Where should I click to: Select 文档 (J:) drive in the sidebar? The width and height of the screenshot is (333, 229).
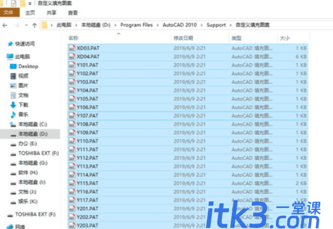pos(27,192)
